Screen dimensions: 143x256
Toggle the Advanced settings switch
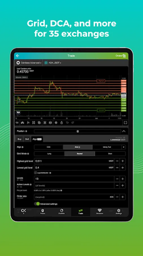click(37, 204)
